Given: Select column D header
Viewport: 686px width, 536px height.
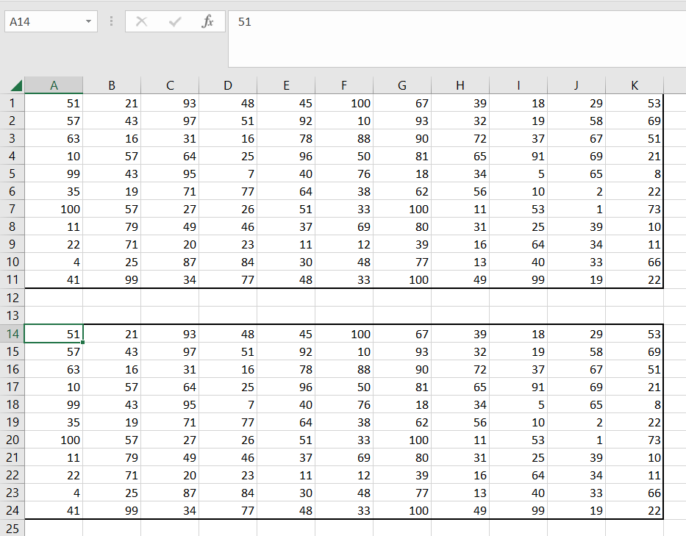Looking at the screenshot, I should (228, 85).
